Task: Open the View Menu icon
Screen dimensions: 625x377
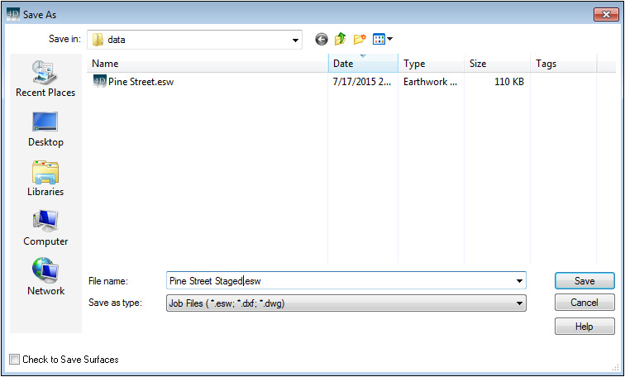Action: click(x=382, y=39)
